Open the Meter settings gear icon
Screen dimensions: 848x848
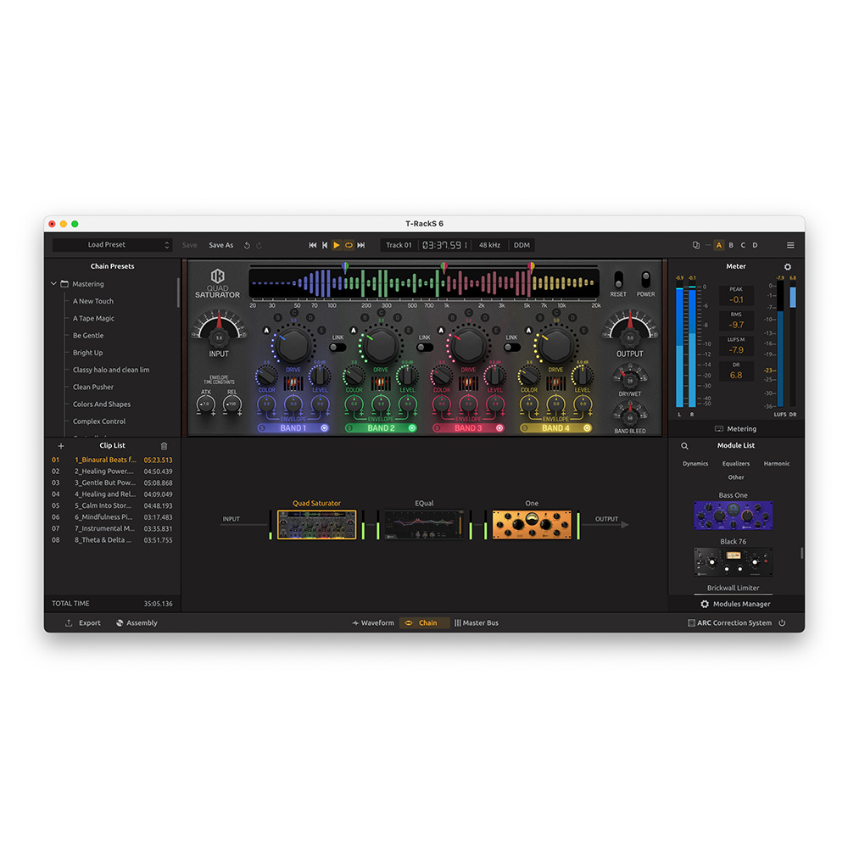click(788, 266)
